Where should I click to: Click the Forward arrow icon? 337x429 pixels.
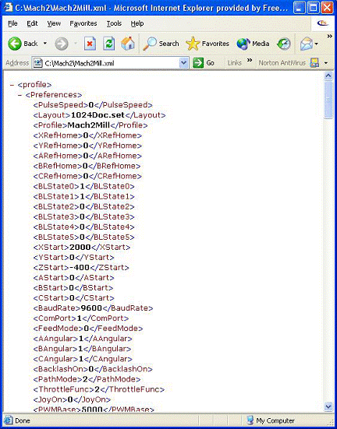click(62, 44)
